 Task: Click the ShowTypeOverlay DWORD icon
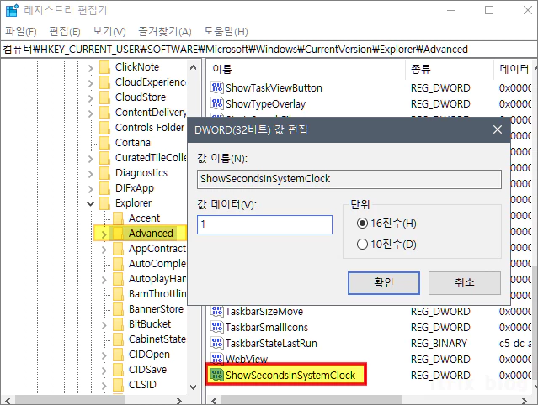click(x=217, y=103)
